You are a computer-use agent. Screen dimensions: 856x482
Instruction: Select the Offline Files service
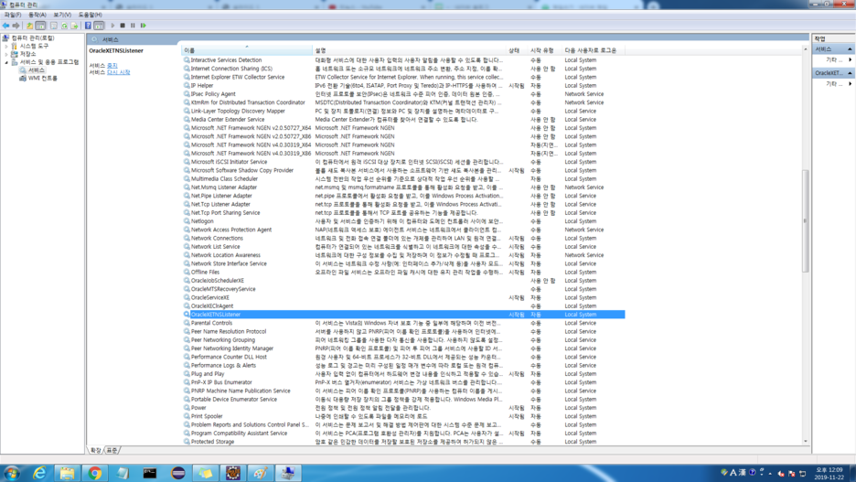403,272
